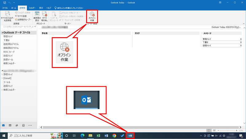The width and height of the screenshot is (246, 139).
Task: Click the horizontal scrollbar left arrow
Action: tap(41, 127)
